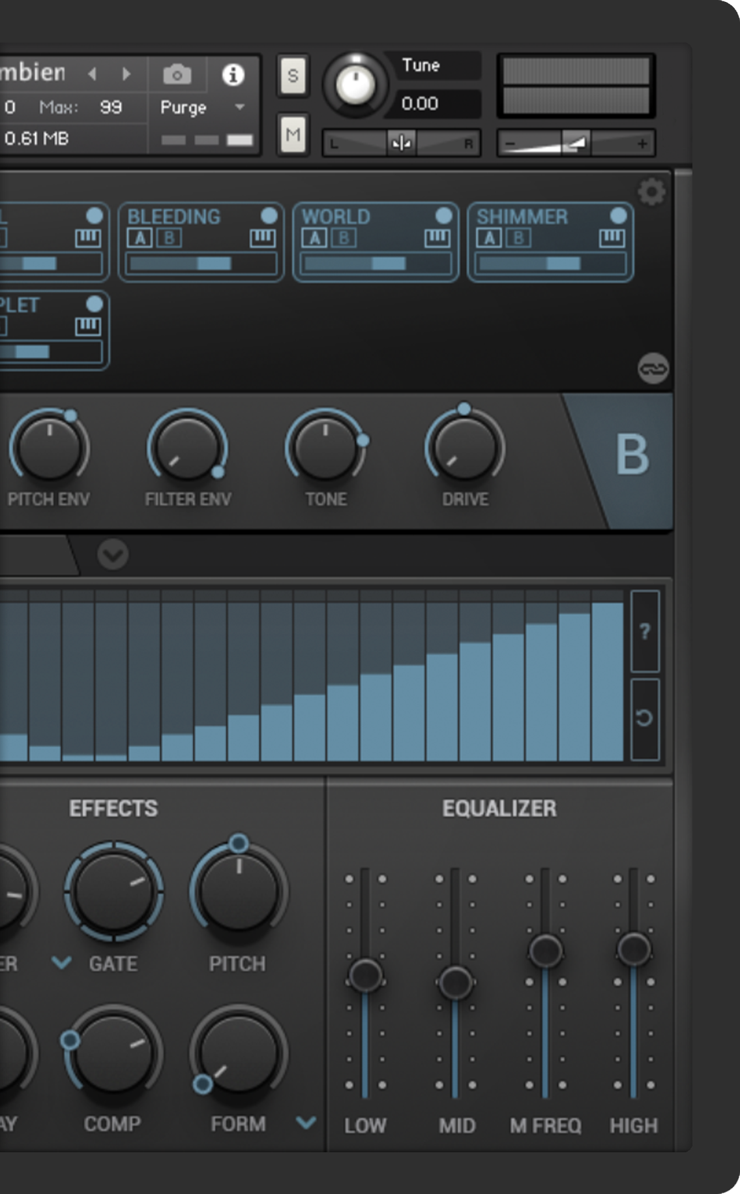Viewport: 740px width, 1194px height.
Task: Click the sequencer reset arrow icon
Action: (645, 718)
